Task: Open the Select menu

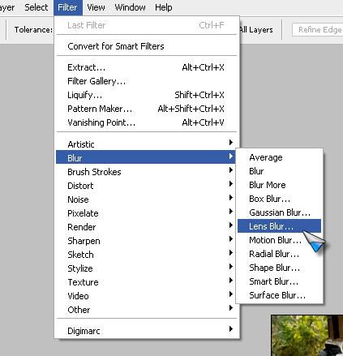Action: [36, 7]
